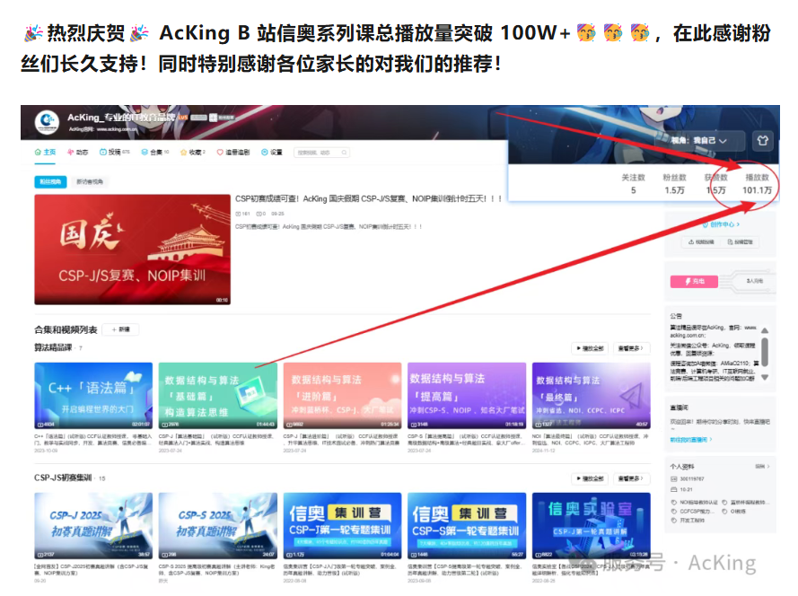Click the pink 充电 button
798x596 pixels.
coord(694,281)
